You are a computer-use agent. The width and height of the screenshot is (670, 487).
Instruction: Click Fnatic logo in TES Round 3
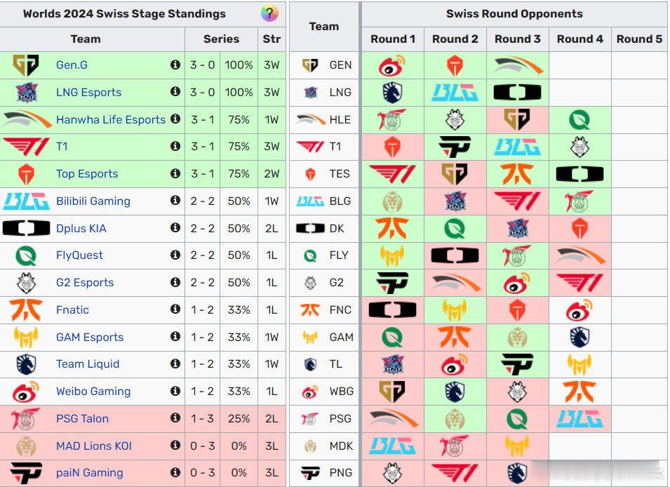point(517,174)
